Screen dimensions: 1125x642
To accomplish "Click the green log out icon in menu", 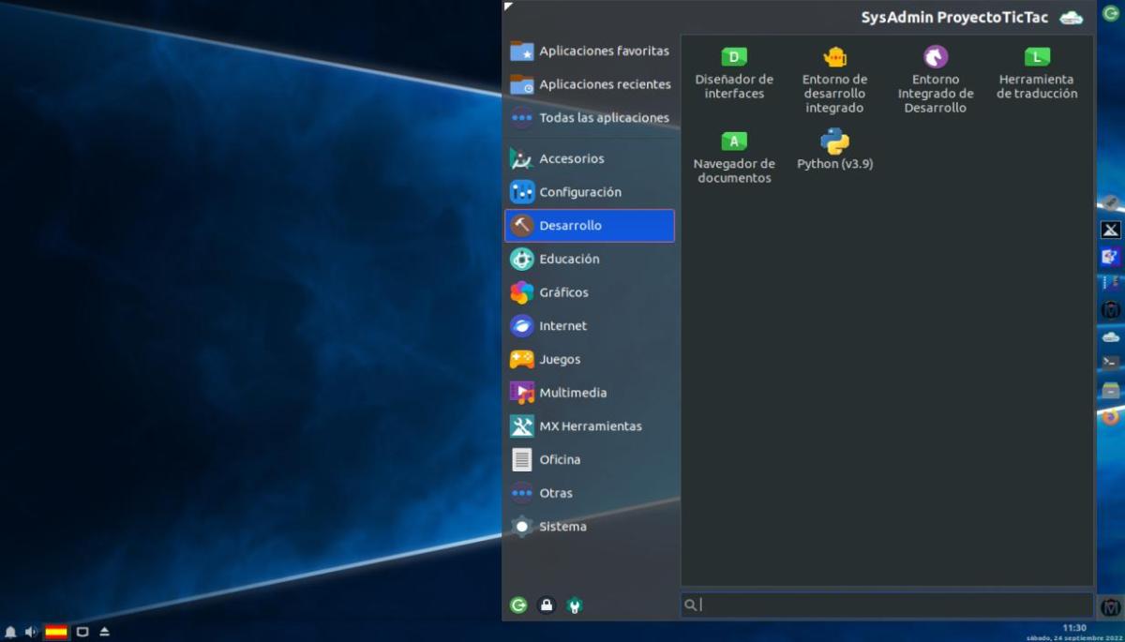I will pyautogui.click(x=518, y=605).
